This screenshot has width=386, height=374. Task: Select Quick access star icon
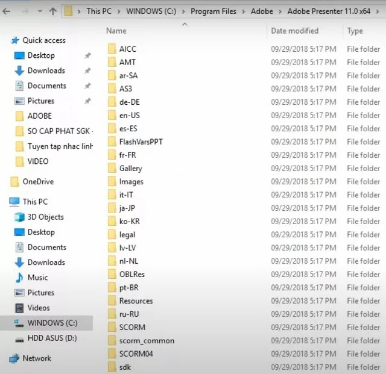click(x=15, y=40)
